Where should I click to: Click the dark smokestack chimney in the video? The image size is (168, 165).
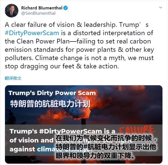coord(84,122)
